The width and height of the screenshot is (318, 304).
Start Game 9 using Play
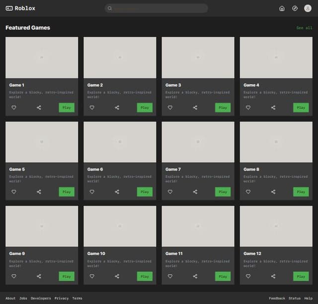coord(67,276)
